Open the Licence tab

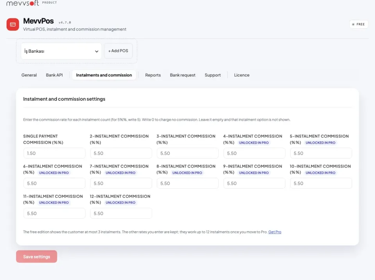241,75
